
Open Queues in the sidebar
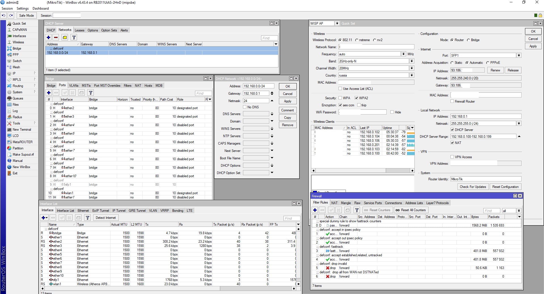click(x=18, y=98)
